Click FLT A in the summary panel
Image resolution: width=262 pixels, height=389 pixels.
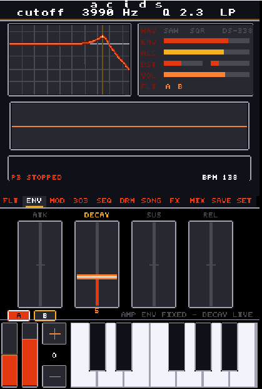tap(168, 86)
